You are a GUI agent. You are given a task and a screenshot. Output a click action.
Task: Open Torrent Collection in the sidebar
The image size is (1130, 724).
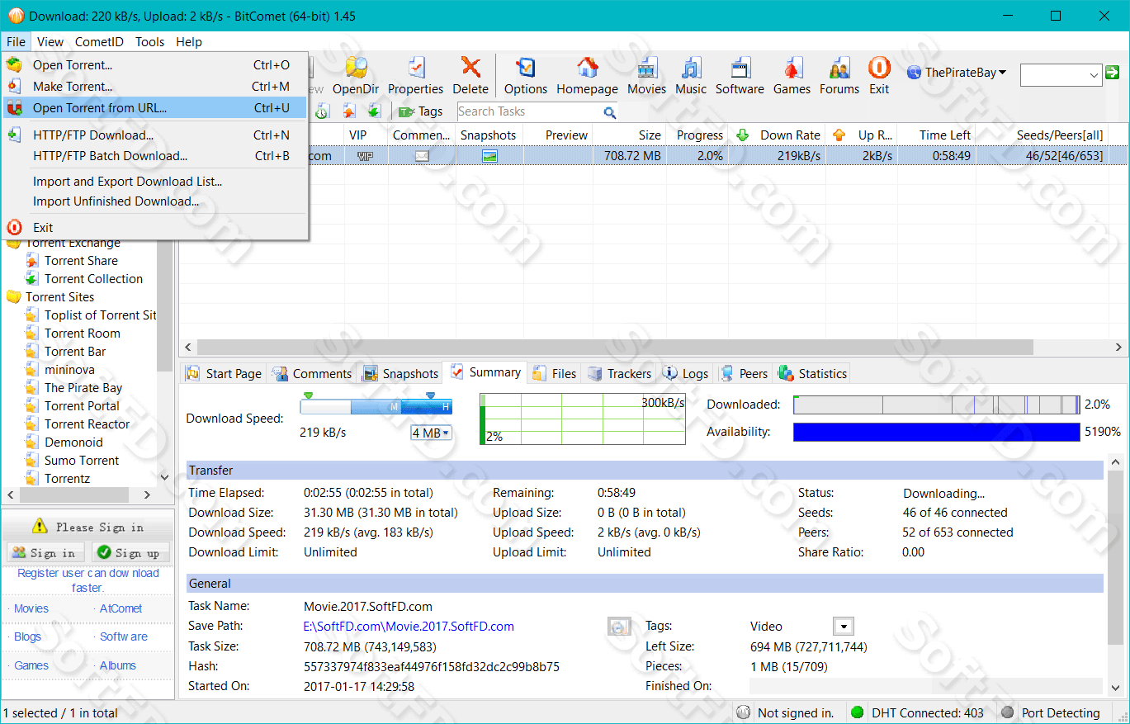click(x=93, y=279)
